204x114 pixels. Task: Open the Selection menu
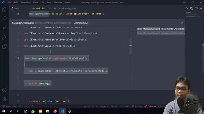click(x=25, y=3)
